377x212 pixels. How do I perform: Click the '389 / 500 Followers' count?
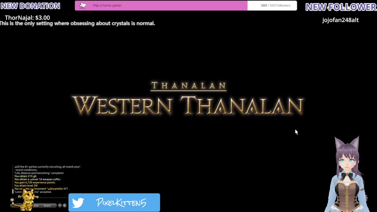[275, 5]
